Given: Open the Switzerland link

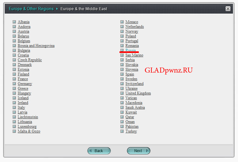Looking at the screenshot, I should click(x=134, y=84).
